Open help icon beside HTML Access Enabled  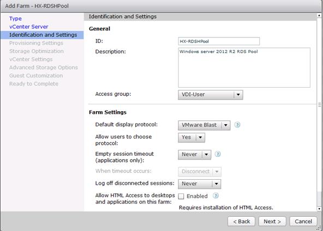point(216,196)
